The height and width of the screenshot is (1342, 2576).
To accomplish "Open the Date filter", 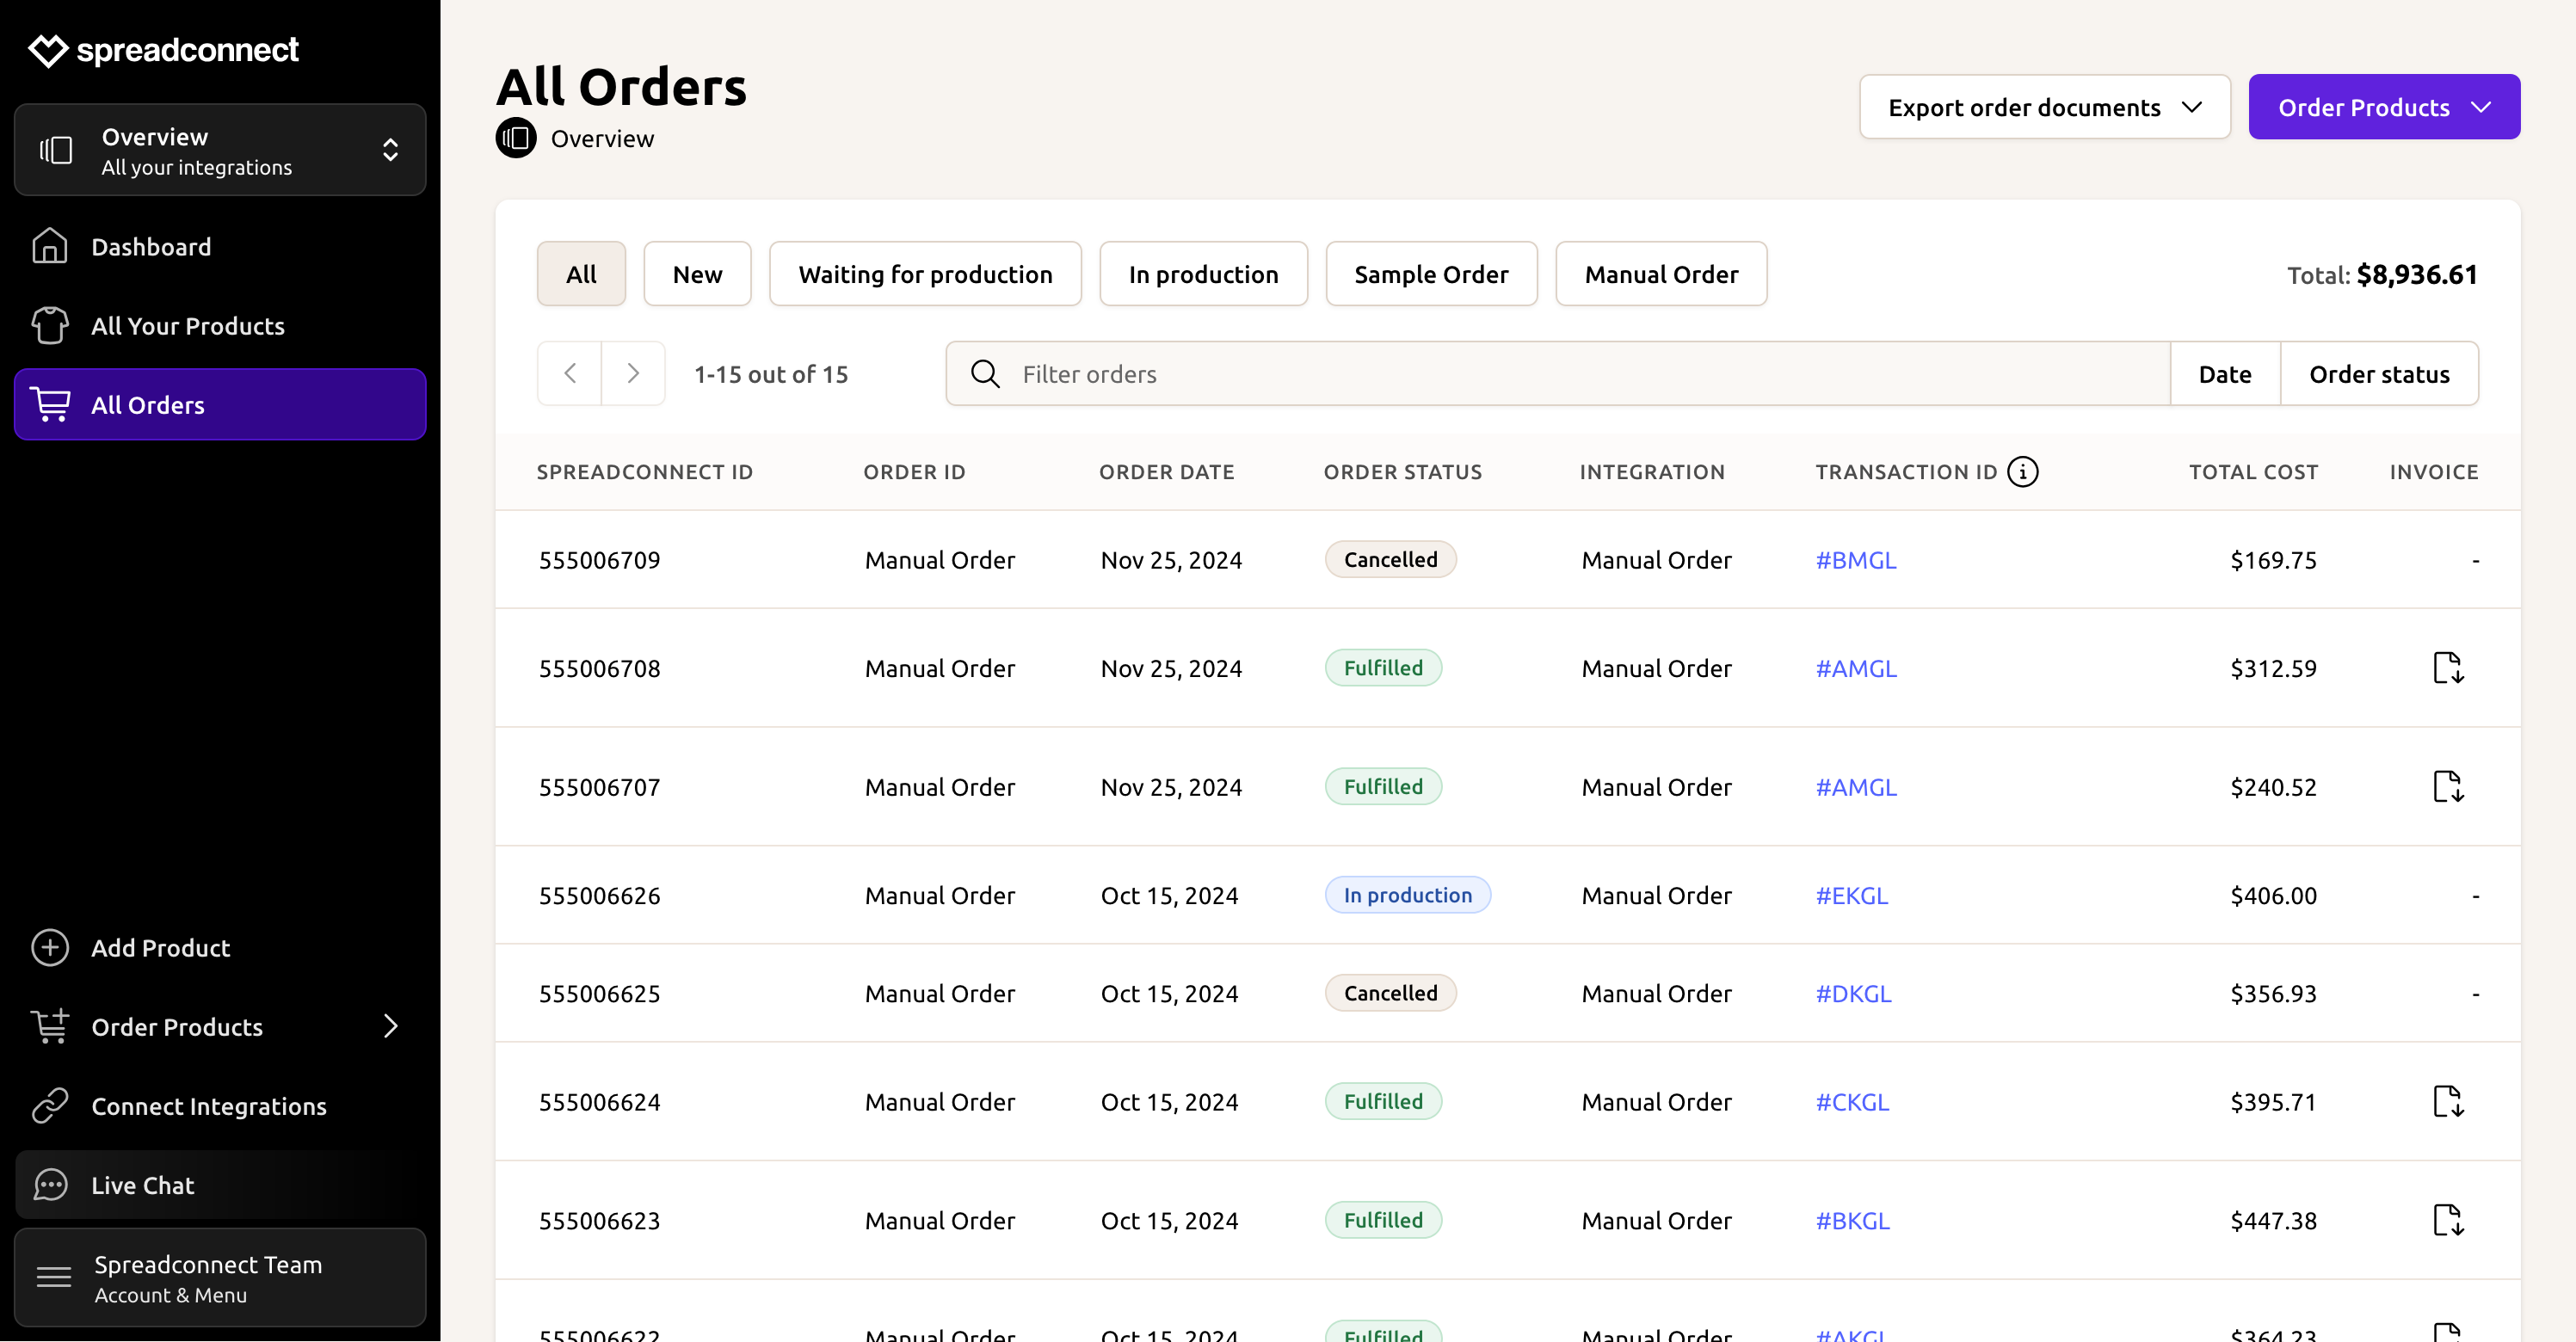I will tap(2225, 373).
